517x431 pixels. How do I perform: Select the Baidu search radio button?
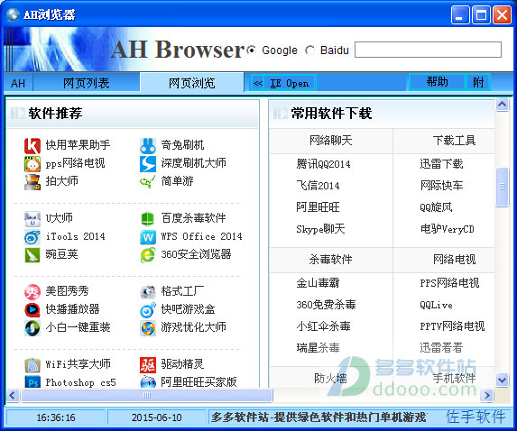(x=309, y=50)
